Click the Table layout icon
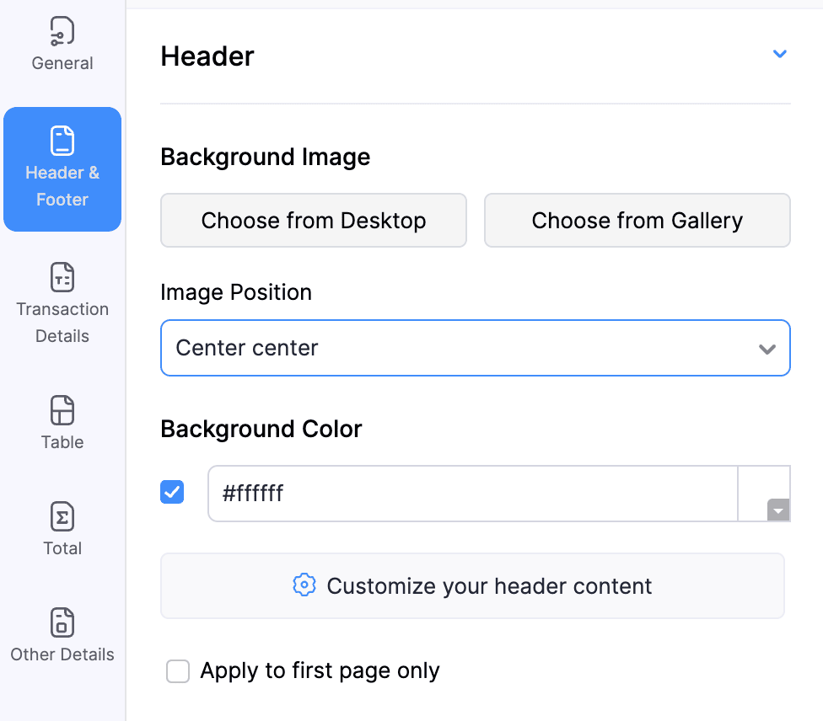The image size is (823, 721). [62, 410]
